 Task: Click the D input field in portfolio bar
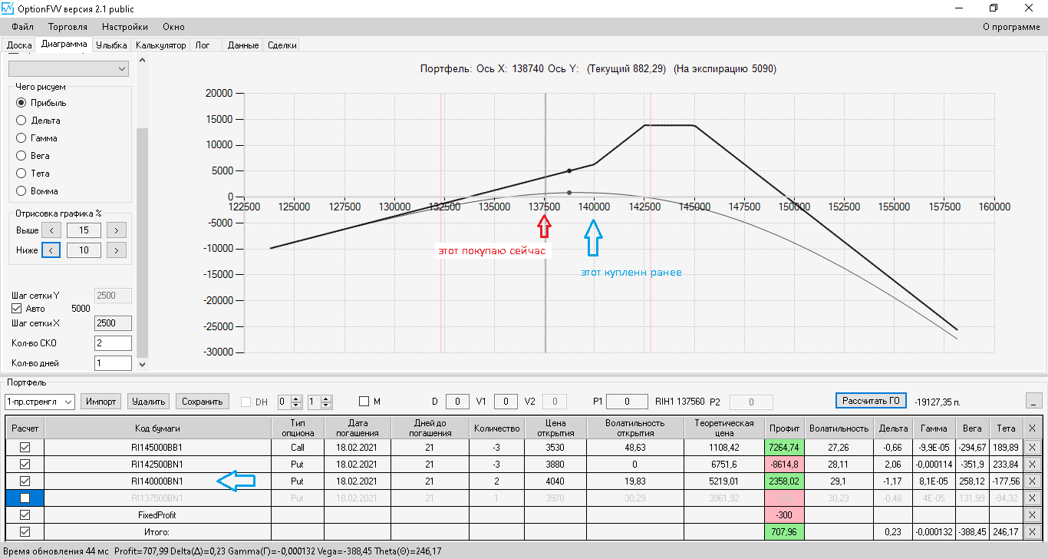click(x=457, y=401)
